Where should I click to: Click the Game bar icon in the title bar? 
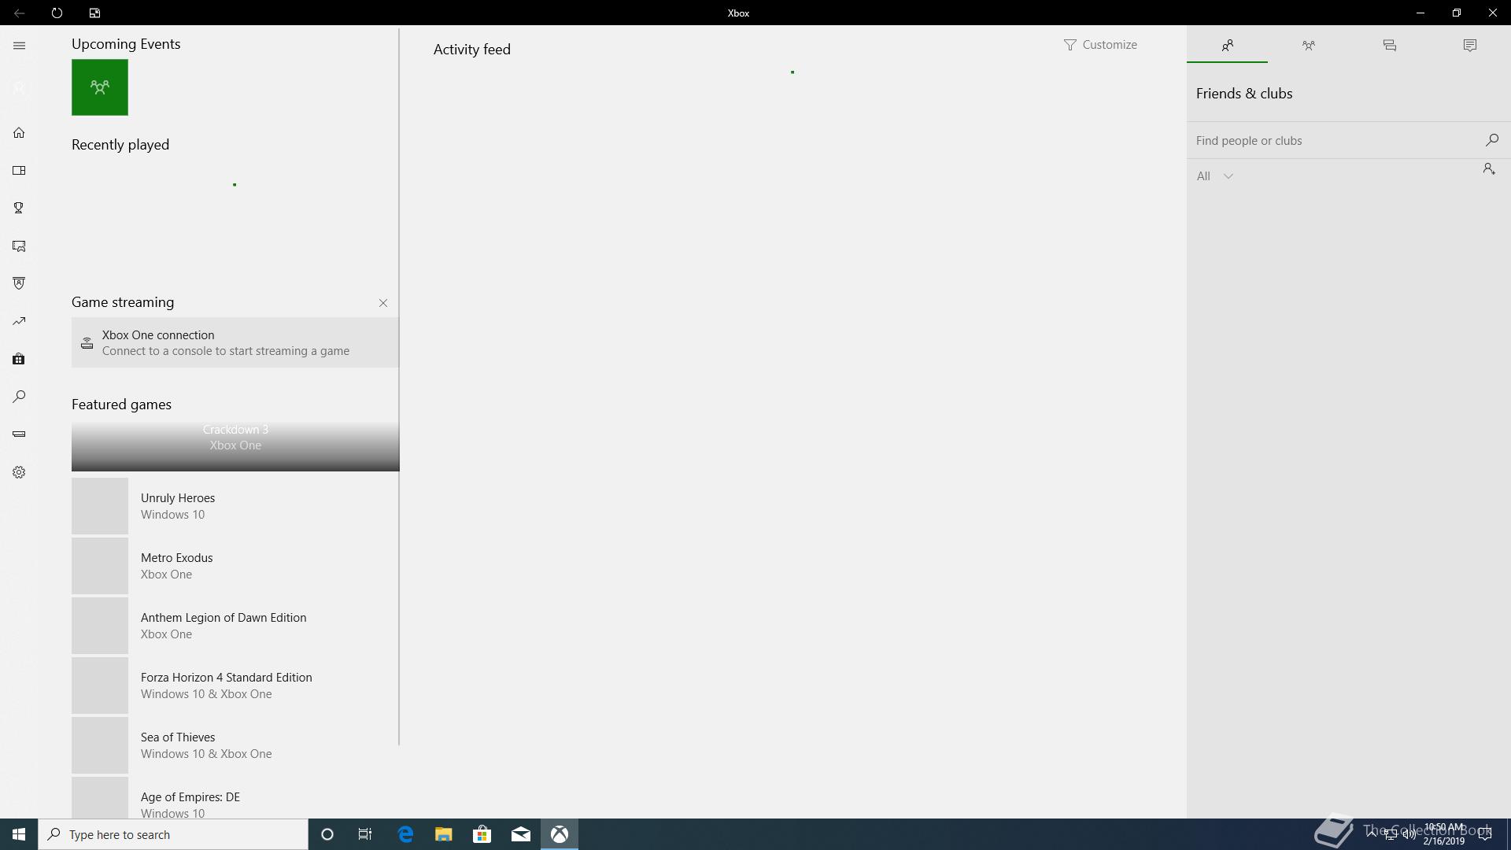click(x=94, y=13)
